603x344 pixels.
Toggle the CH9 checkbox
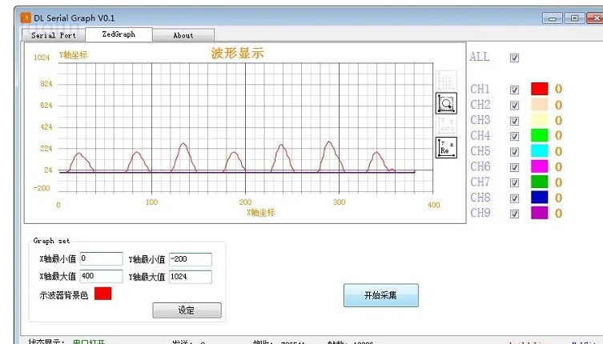[x=514, y=214]
